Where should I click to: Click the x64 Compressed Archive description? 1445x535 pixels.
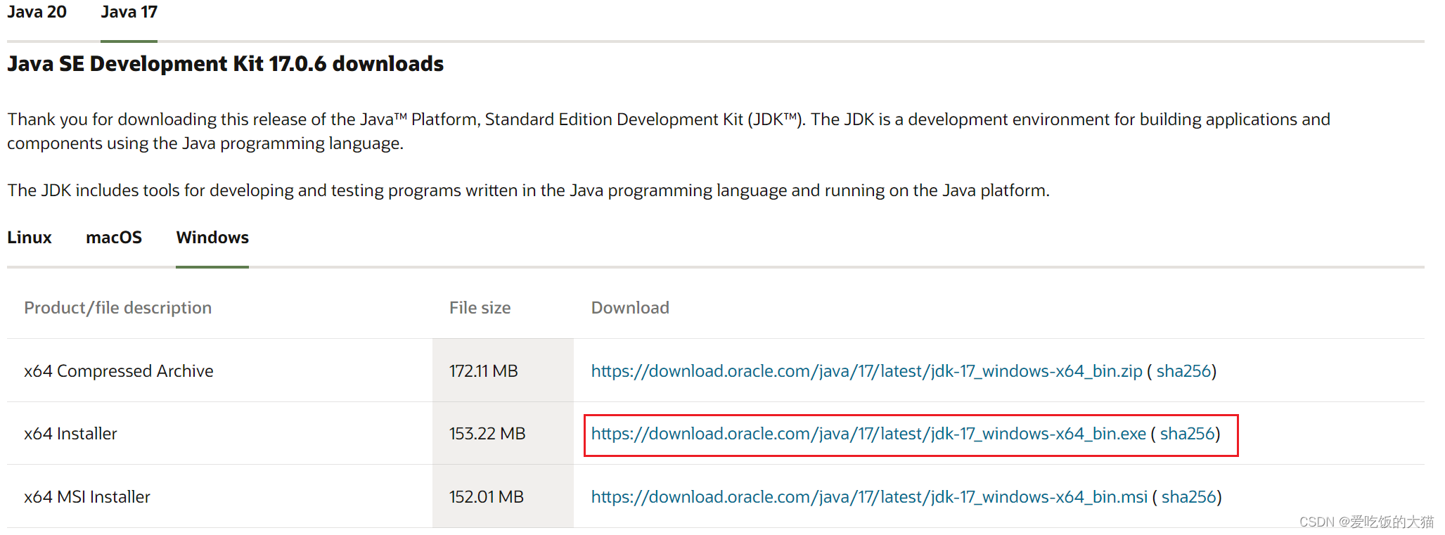tap(119, 371)
